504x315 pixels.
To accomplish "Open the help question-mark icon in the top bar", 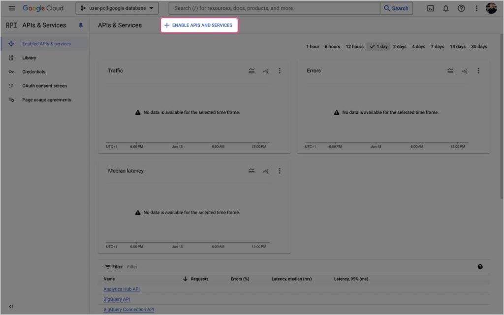I will 461,8.
